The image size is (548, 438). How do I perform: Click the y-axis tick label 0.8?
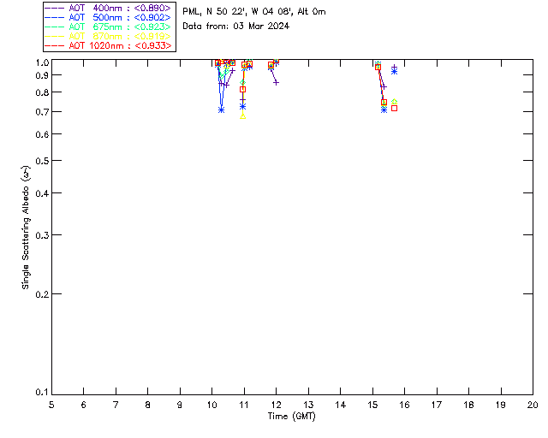42,92
